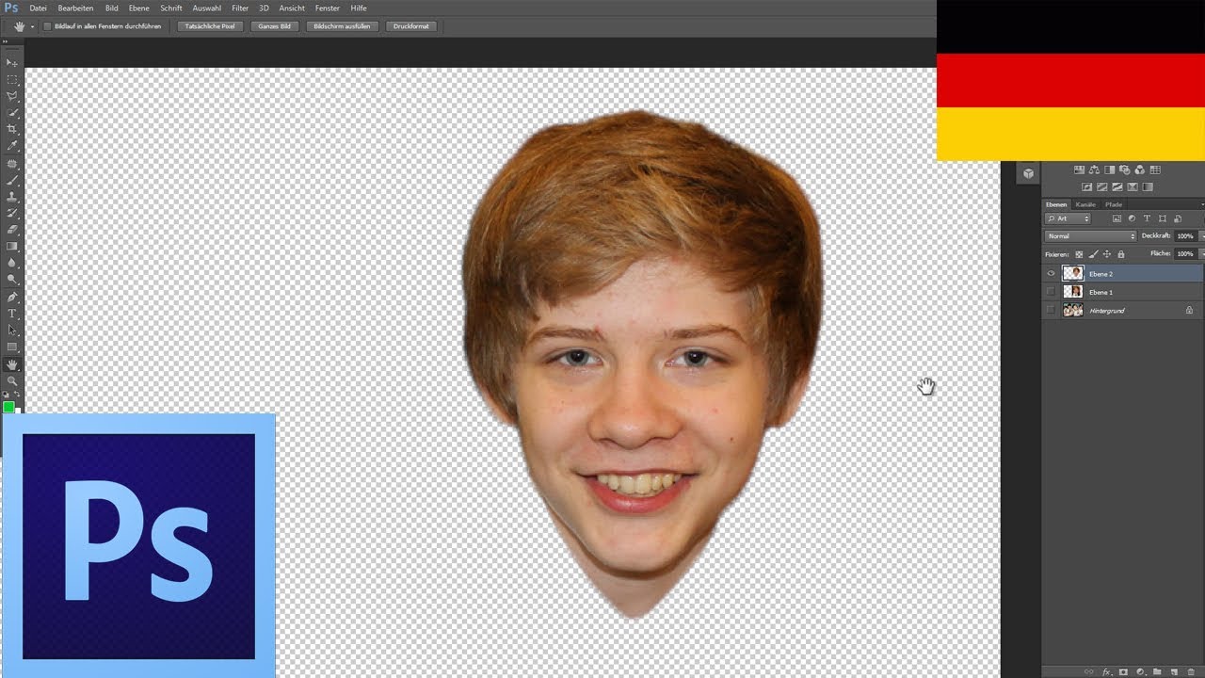Click the 'Ganzes Bild' button
1205x678 pixels.
pos(275,26)
